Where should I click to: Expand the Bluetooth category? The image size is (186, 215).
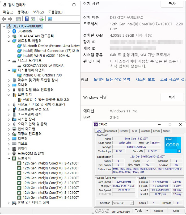tap(9, 31)
